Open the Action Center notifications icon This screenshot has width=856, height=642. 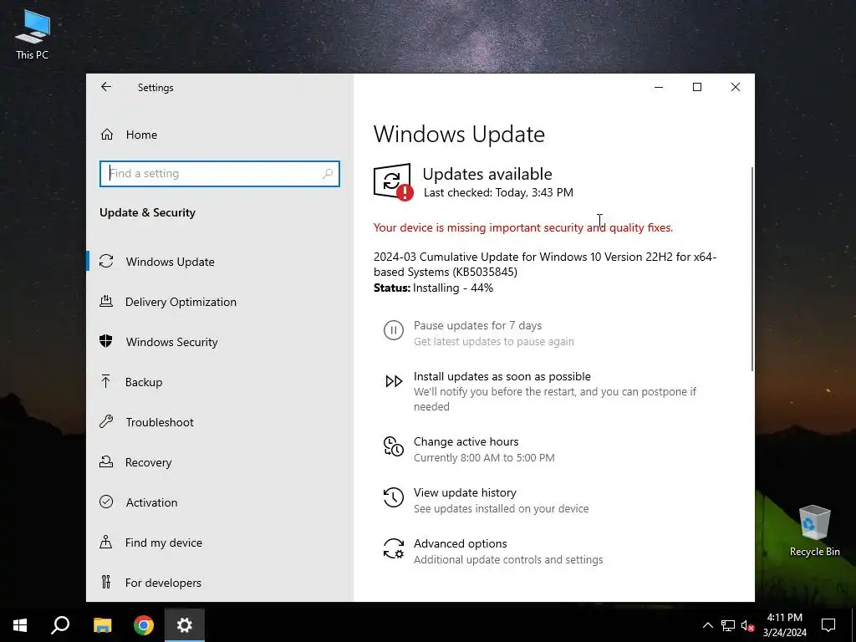pos(828,625)
